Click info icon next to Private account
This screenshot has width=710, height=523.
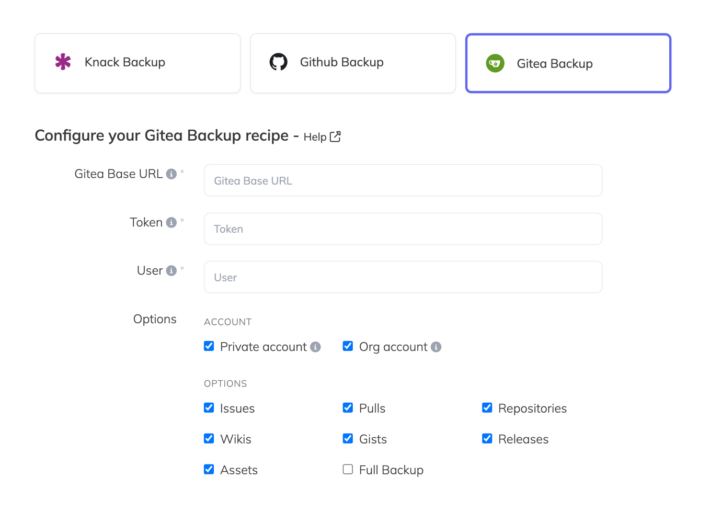315,347
